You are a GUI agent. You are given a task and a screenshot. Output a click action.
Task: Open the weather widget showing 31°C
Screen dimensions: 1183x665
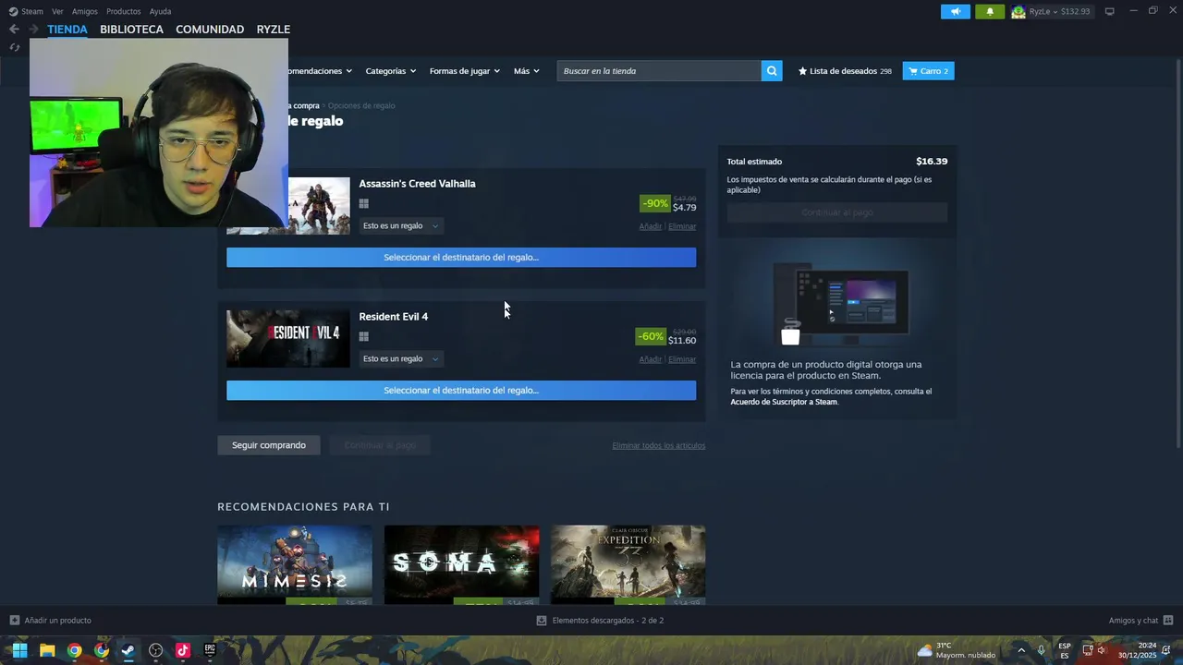coord(957,650)
